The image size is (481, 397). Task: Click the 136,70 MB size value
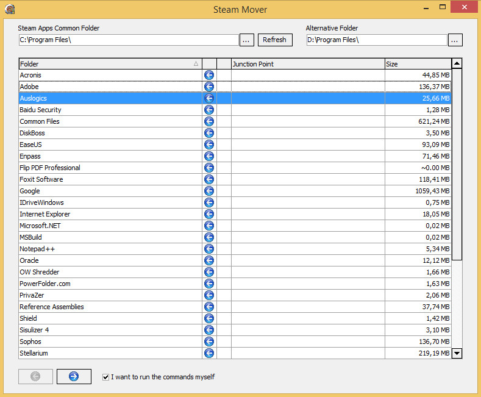[x=435, y=342]
